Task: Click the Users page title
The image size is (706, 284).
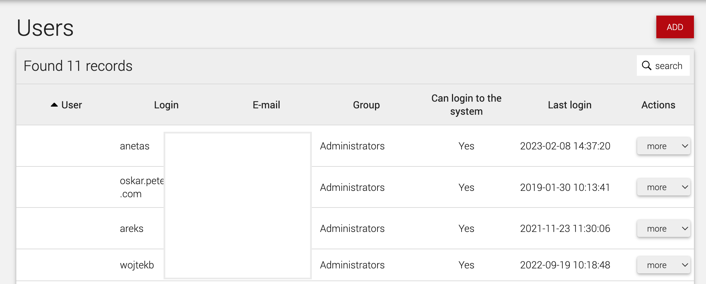Action: [x=45, y=28]
